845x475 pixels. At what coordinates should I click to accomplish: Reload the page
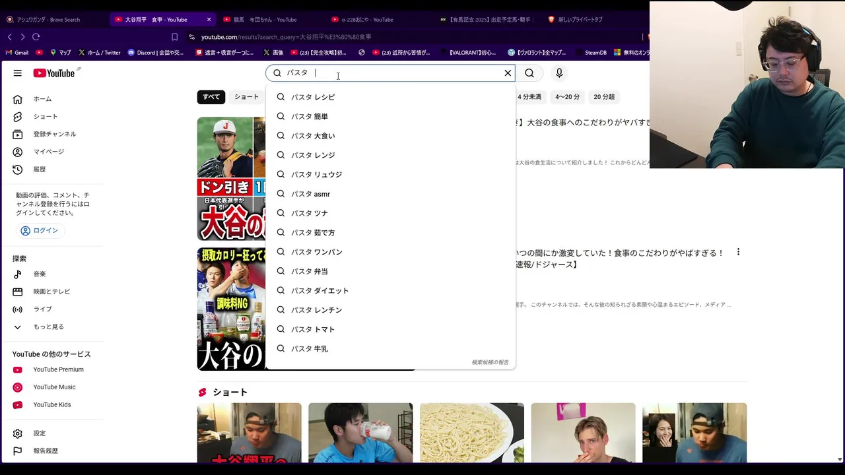[36, 37]
